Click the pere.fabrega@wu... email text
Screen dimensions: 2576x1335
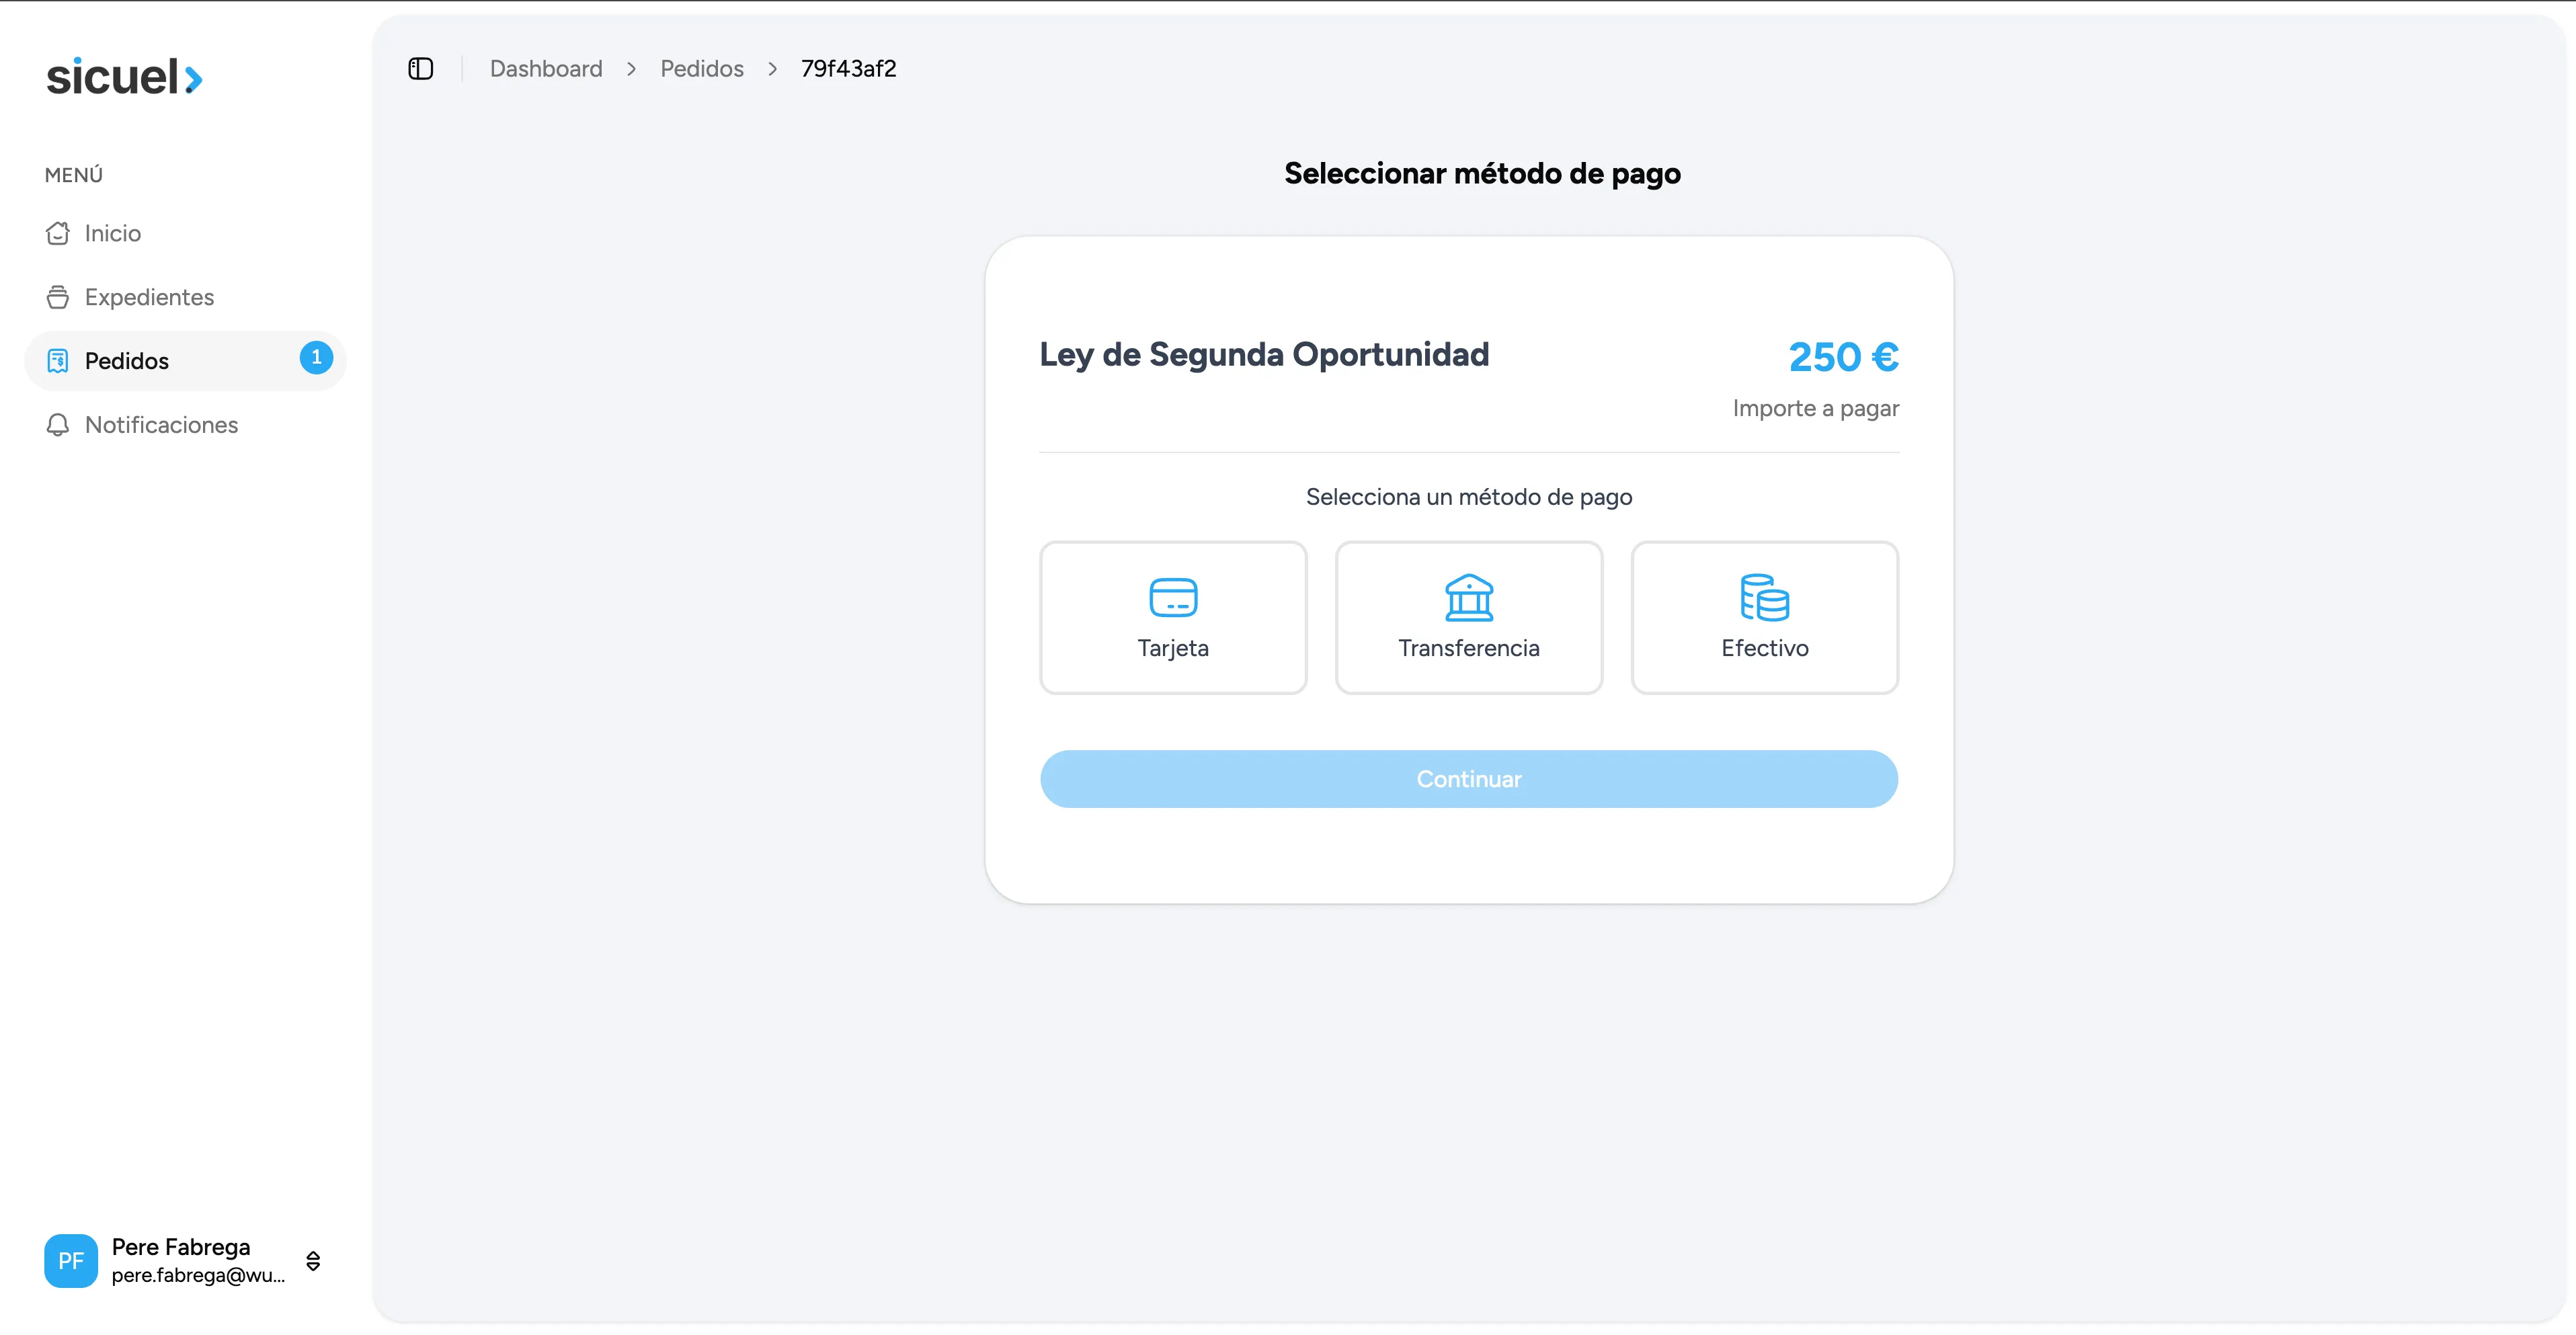[x=198, y=1275]
